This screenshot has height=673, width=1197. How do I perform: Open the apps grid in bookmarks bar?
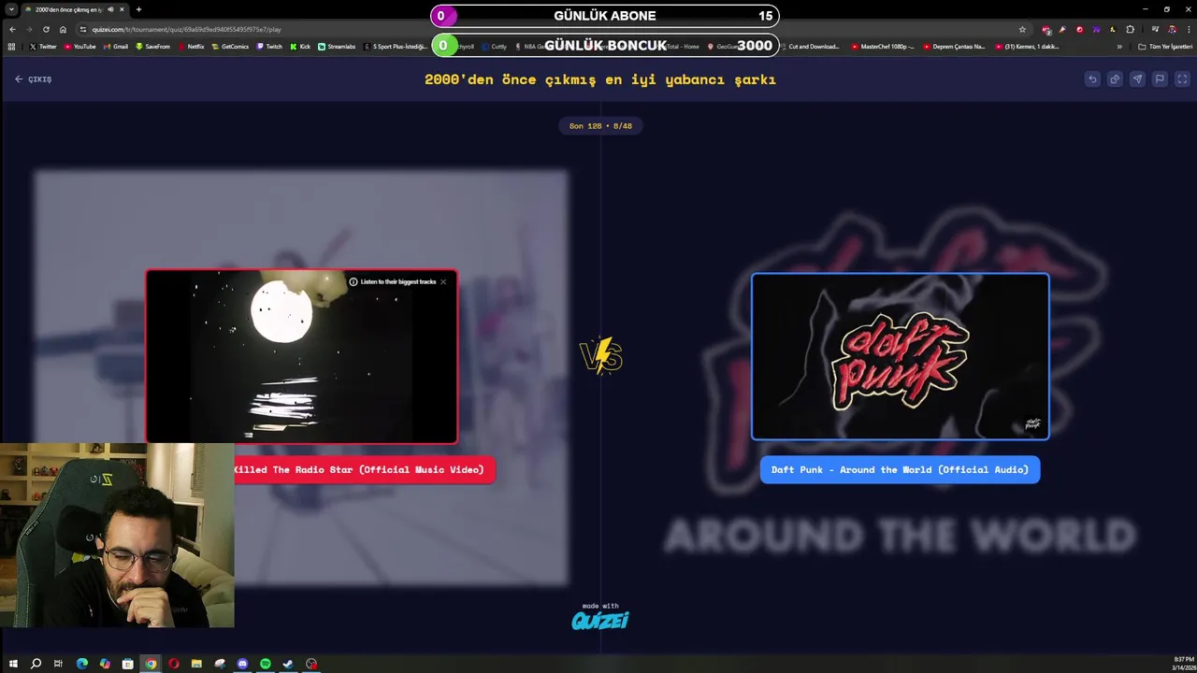tap(11, 46)
